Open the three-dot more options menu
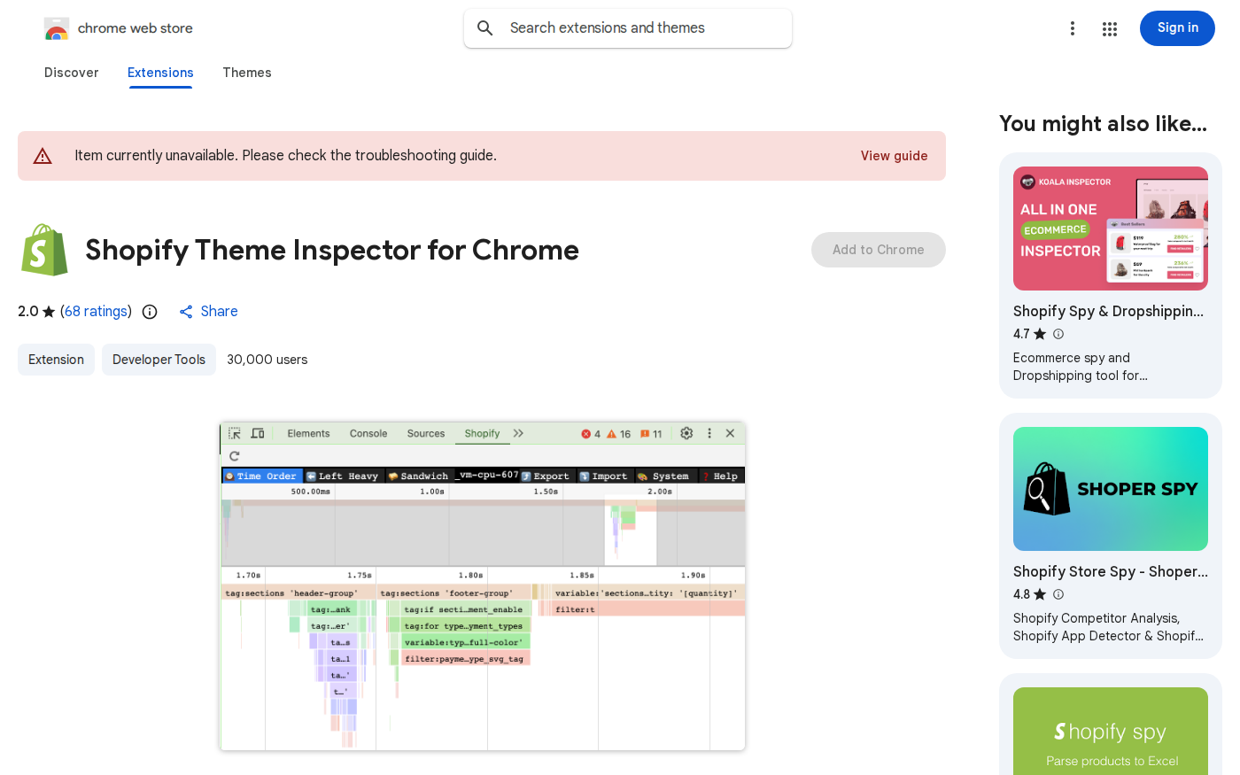Image resolution: width=1240 pixels, height=775 pixels. click(1072, 28)
